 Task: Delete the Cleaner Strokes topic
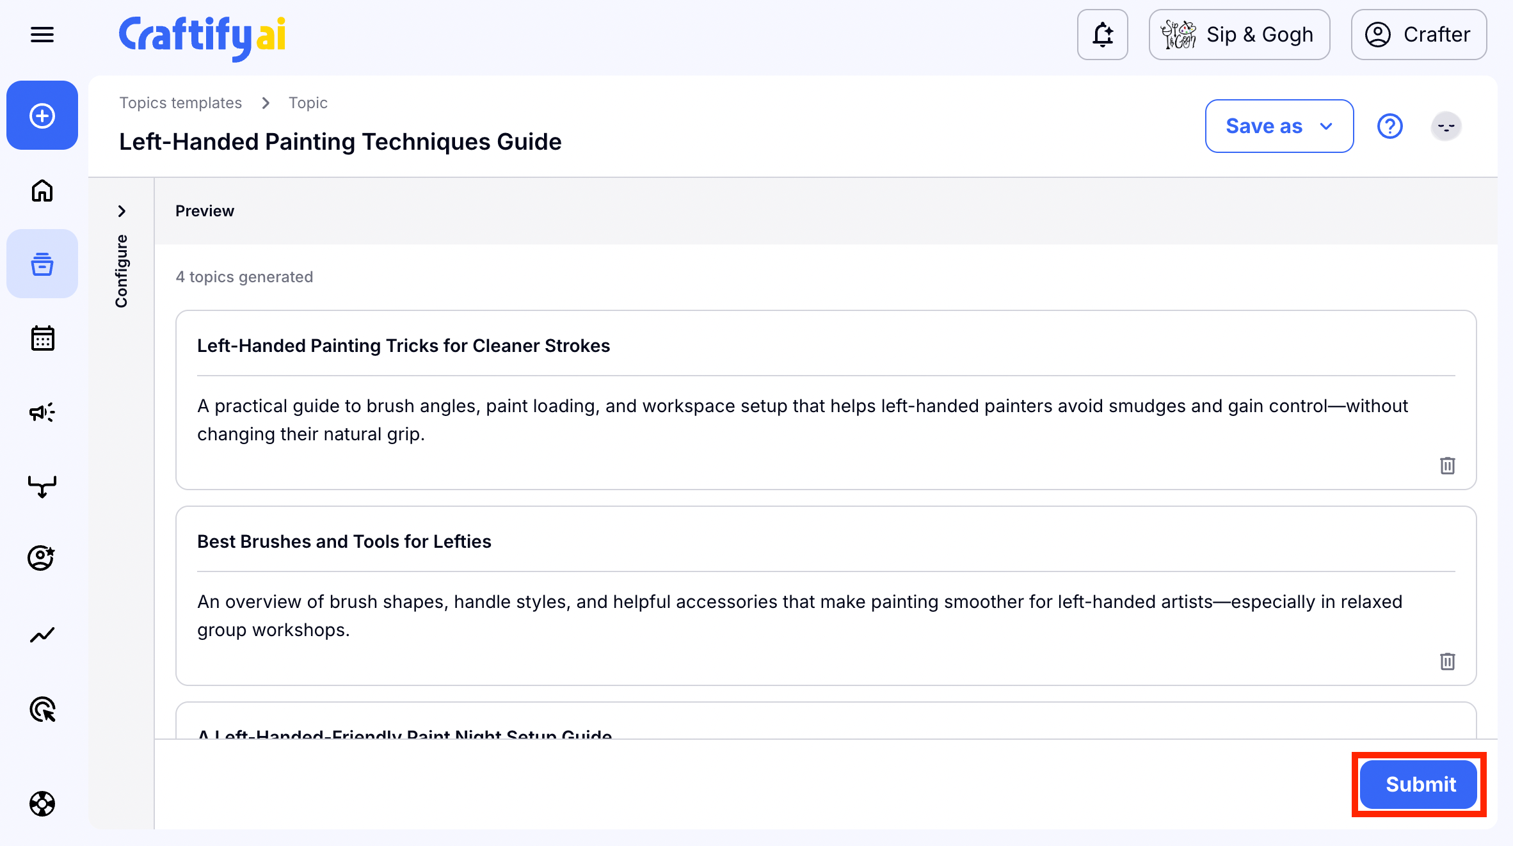[1447, 465]
